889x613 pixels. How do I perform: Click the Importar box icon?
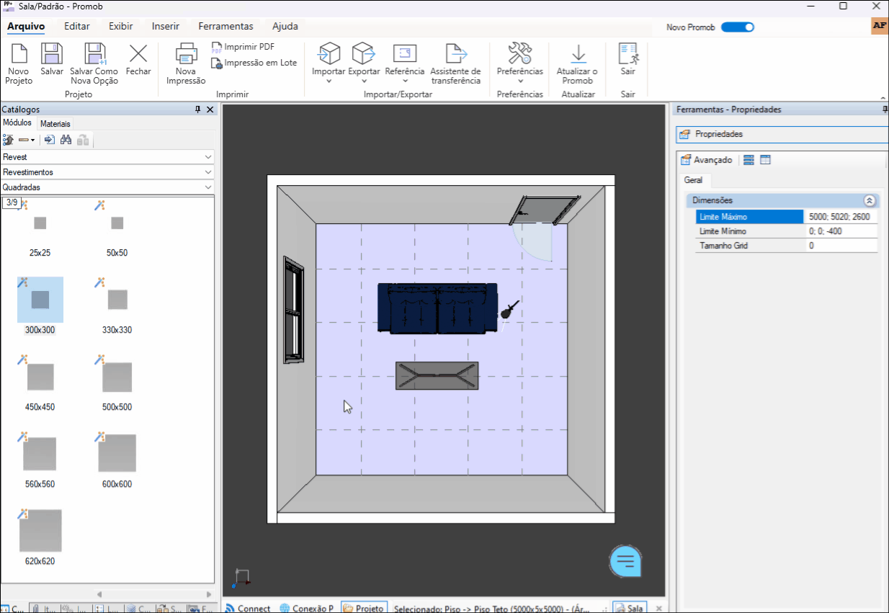pyautogui.click(x=329, y=53)
